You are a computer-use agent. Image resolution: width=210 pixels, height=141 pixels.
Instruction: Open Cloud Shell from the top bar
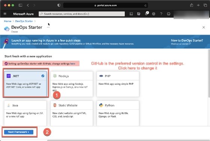point(131,14)
